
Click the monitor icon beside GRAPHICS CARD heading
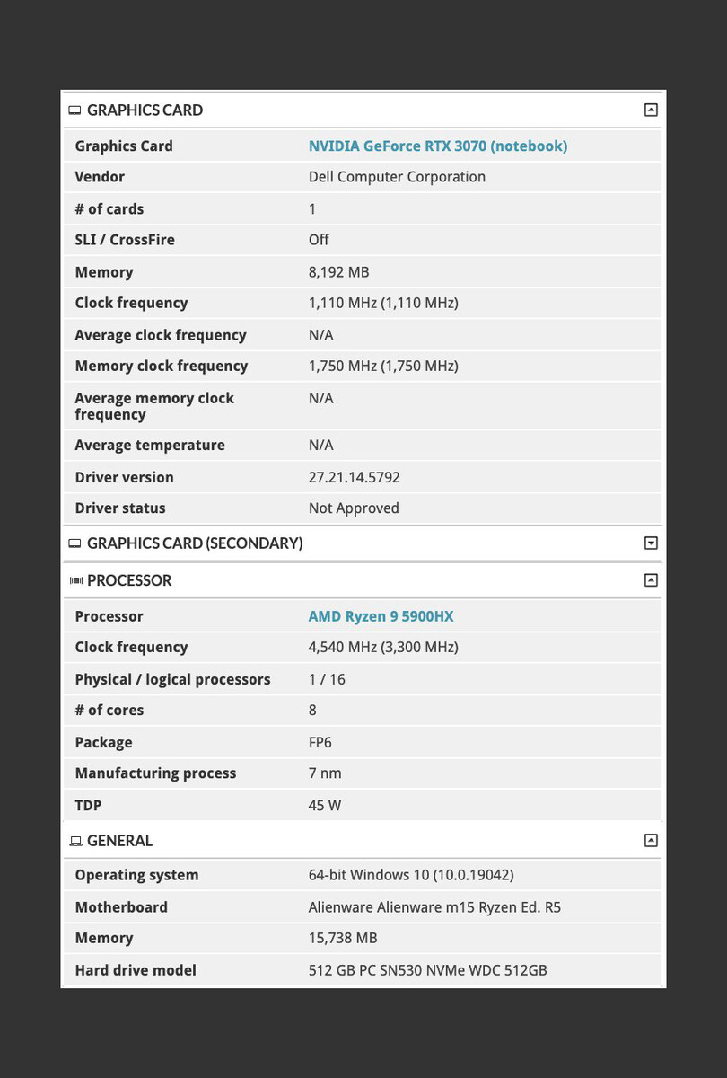(74, 110)
